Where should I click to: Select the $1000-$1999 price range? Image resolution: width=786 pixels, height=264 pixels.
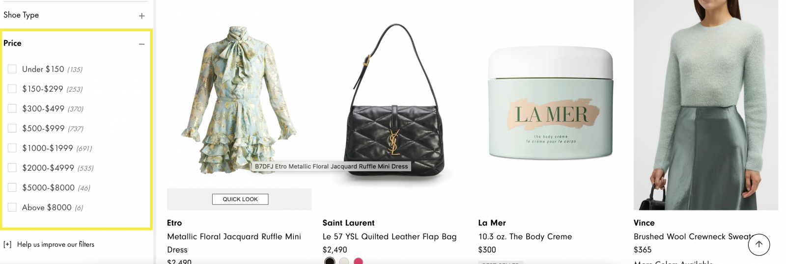click(12, 148)
